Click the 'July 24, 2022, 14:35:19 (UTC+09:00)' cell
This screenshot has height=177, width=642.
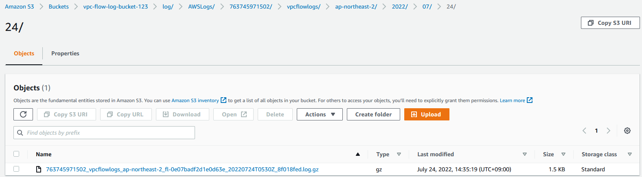[464, 169]
